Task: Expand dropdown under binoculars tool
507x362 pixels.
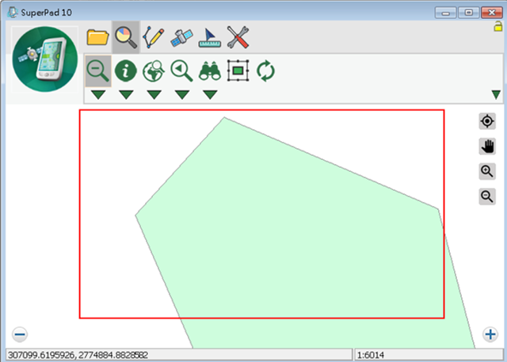Action: click(210, 95)
